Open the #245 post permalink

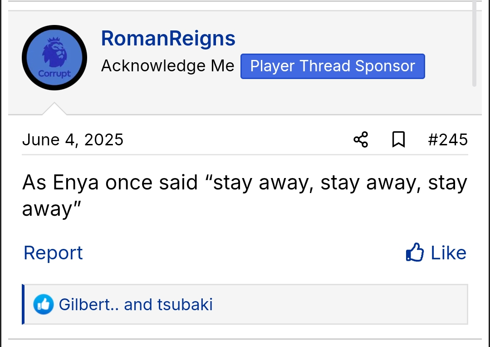tap(447, 140)
